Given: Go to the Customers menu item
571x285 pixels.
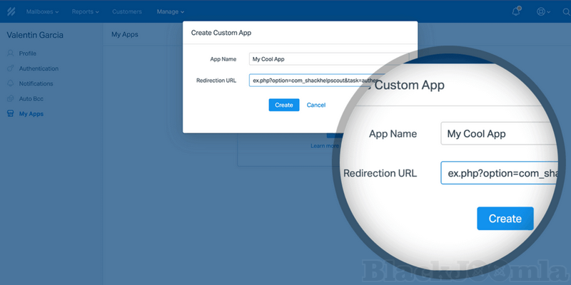Looking at the screenshot, I should coord(127,11).
